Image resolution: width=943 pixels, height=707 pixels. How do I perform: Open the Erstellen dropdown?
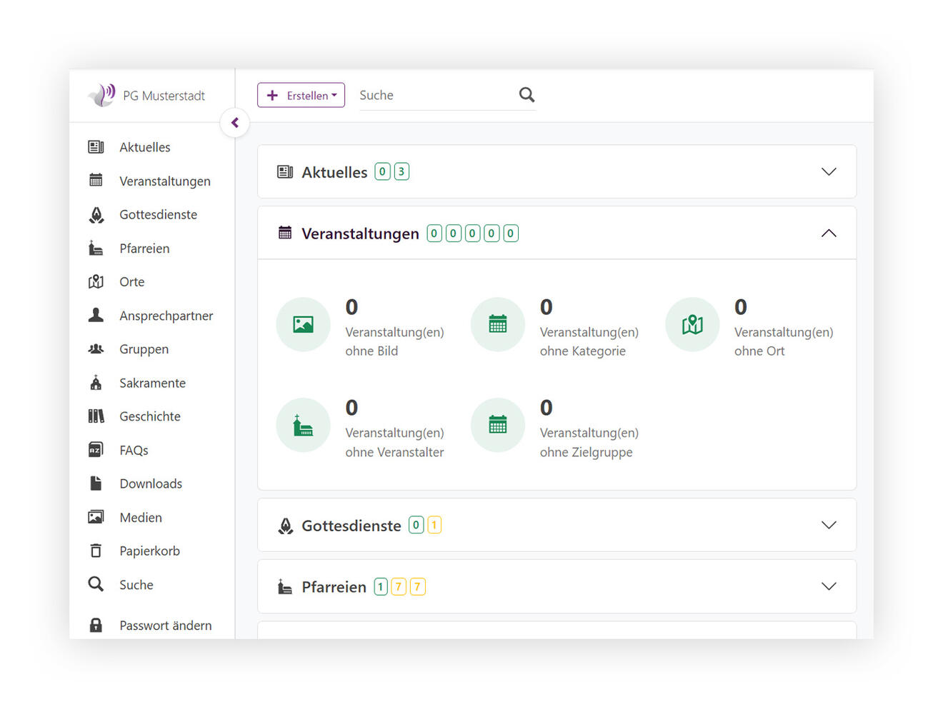tap(301, 95)
